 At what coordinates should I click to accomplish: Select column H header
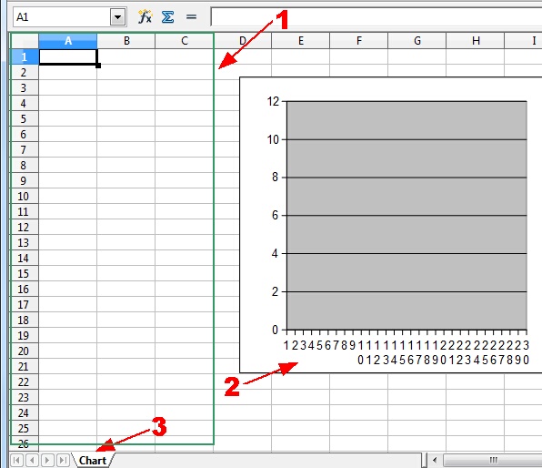point(476,41)
